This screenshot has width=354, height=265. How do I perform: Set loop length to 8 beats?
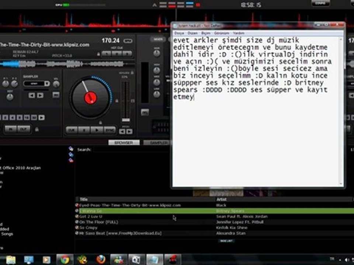pos(20,117)
